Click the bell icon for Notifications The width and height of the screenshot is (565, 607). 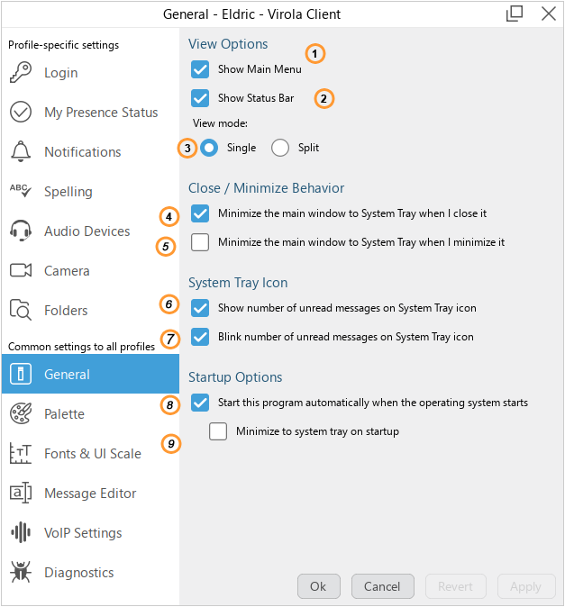[x=20, y=152]
